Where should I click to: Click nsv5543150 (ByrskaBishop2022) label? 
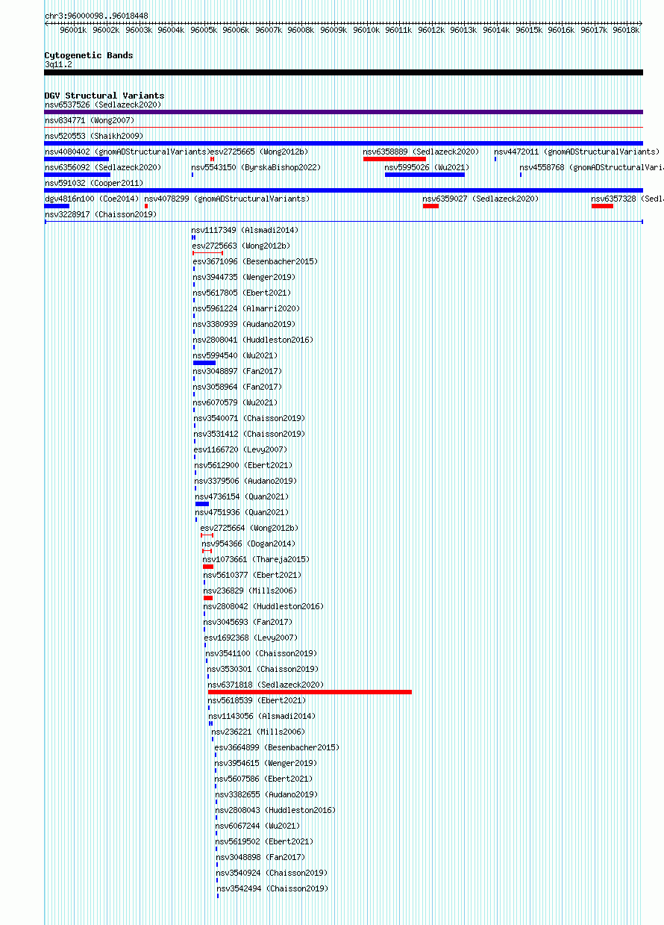point(256,167)
